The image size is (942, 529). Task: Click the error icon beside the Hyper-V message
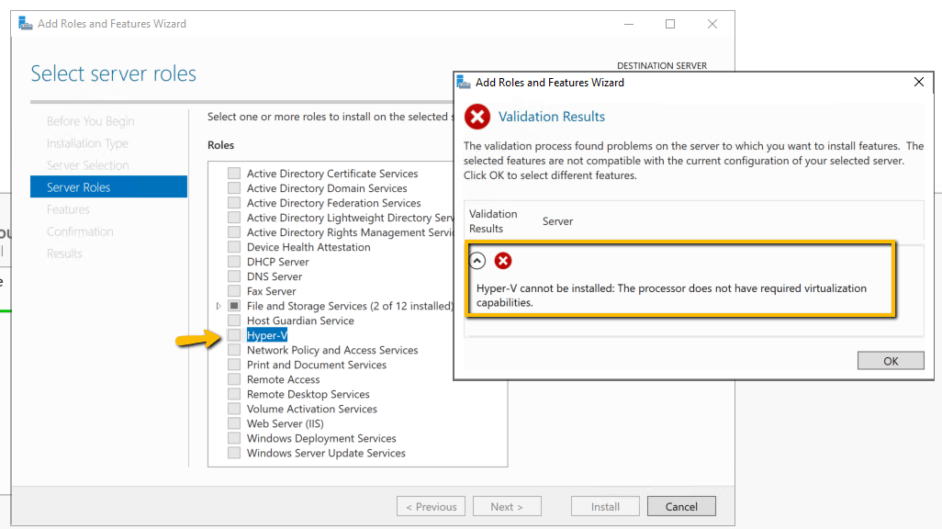click(502, 261)
